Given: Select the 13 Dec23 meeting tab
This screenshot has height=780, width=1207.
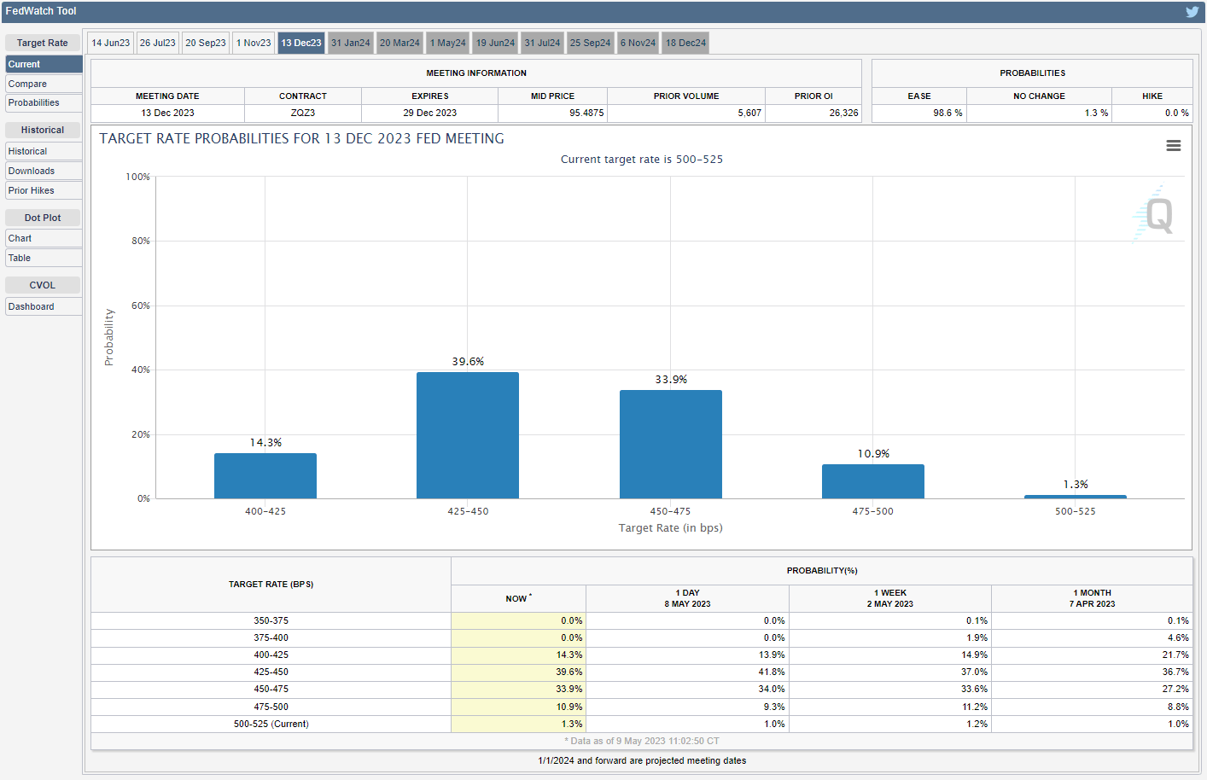Looking at the screenshot, I should [x=301, y=43].
